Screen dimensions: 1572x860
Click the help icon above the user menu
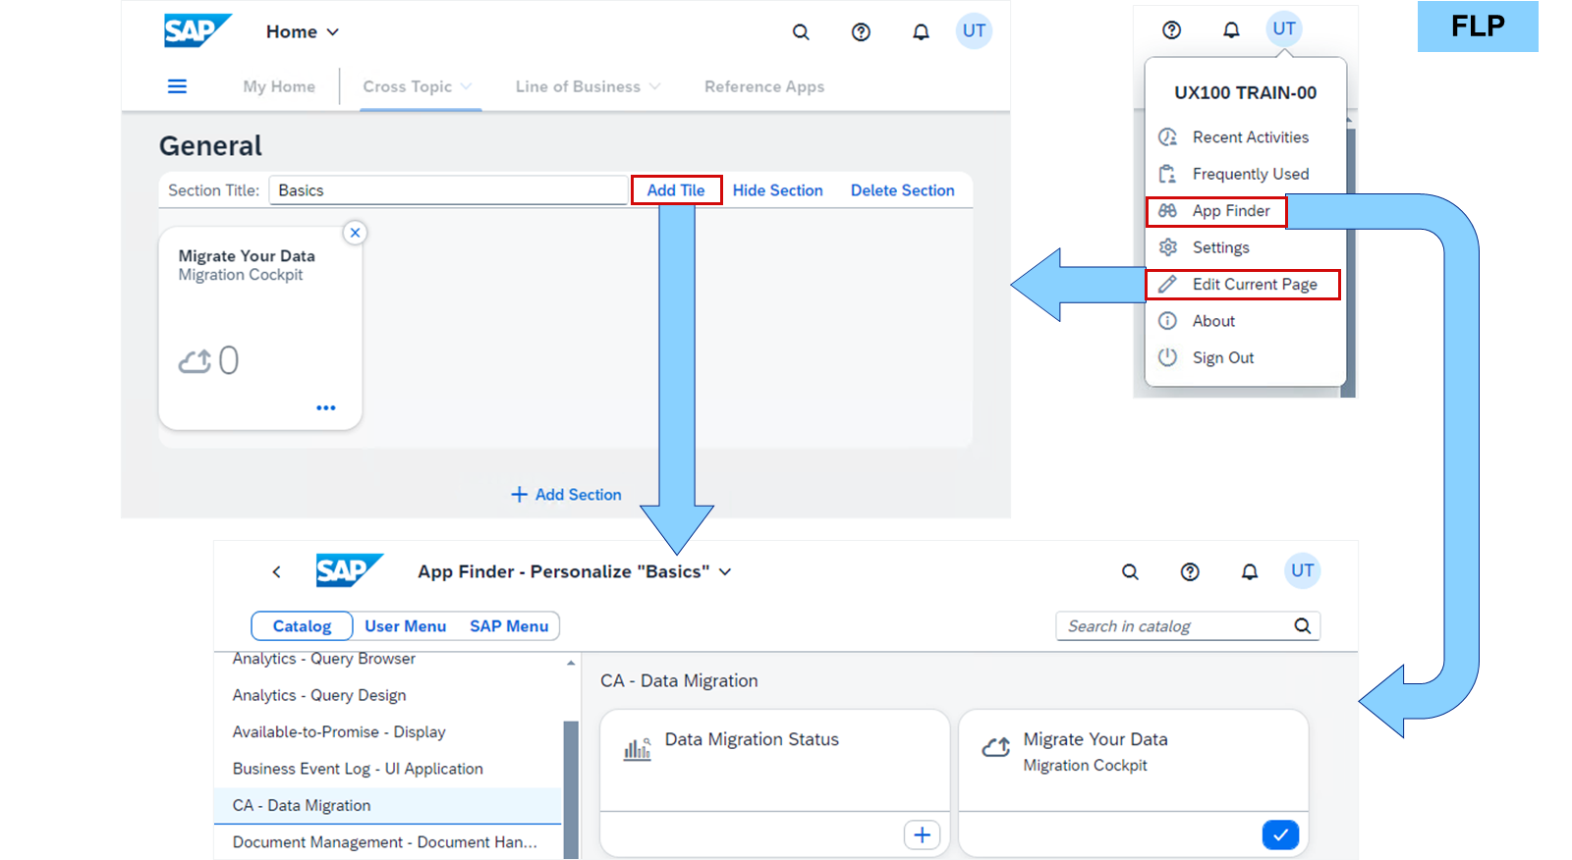click(x=1171, y=30)
